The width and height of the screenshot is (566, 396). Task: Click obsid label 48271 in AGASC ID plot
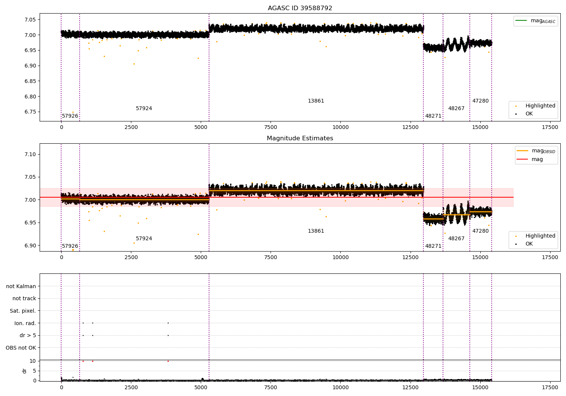click(x=433, y=116)
